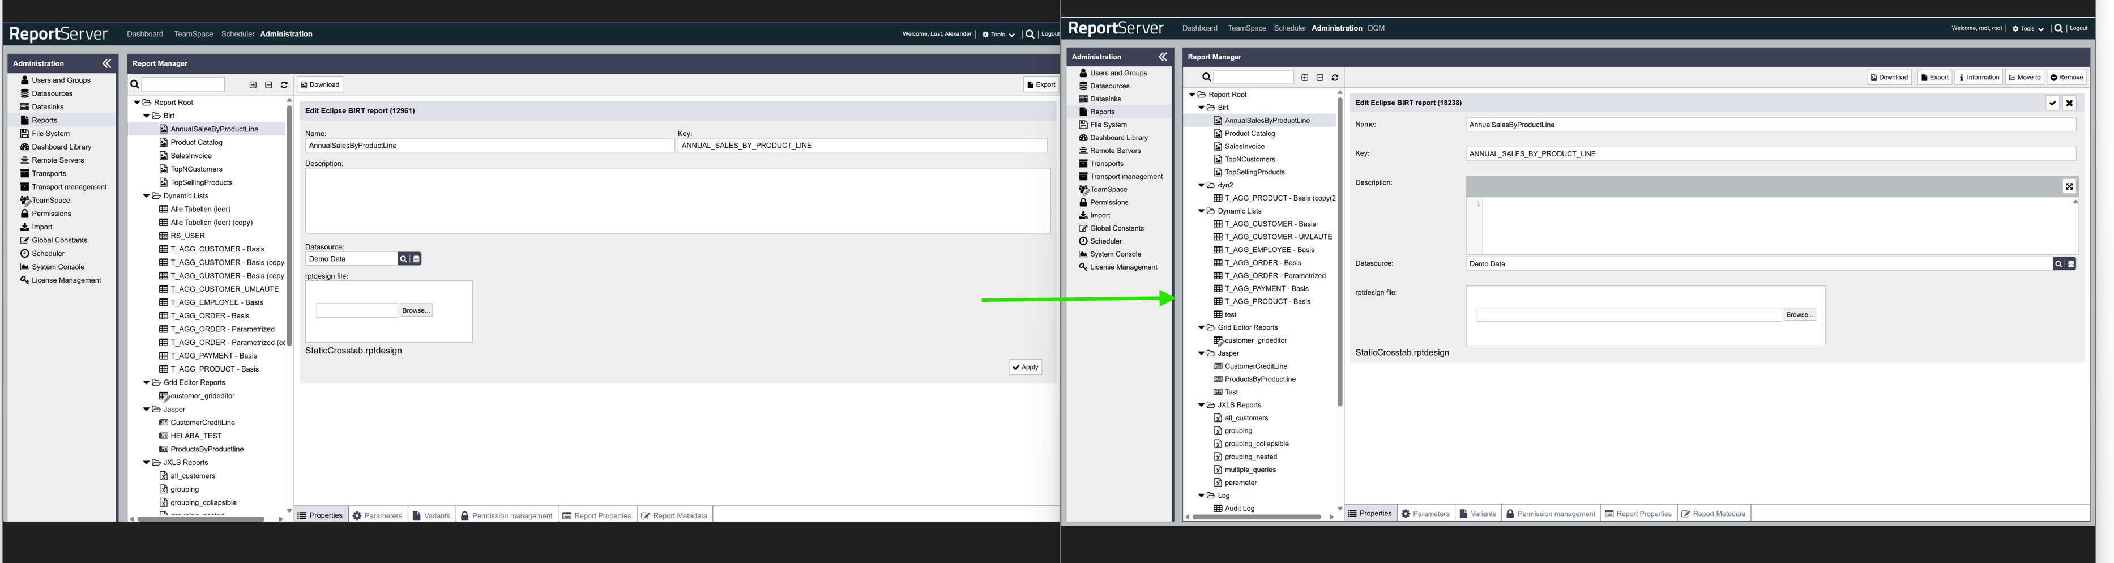2114x563 pixels.
Task: Click the Name field of report 18238
Action: point(1770,125)
